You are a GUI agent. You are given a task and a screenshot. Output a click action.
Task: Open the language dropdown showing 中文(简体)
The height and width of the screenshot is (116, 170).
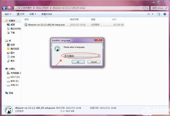(82, 56)
